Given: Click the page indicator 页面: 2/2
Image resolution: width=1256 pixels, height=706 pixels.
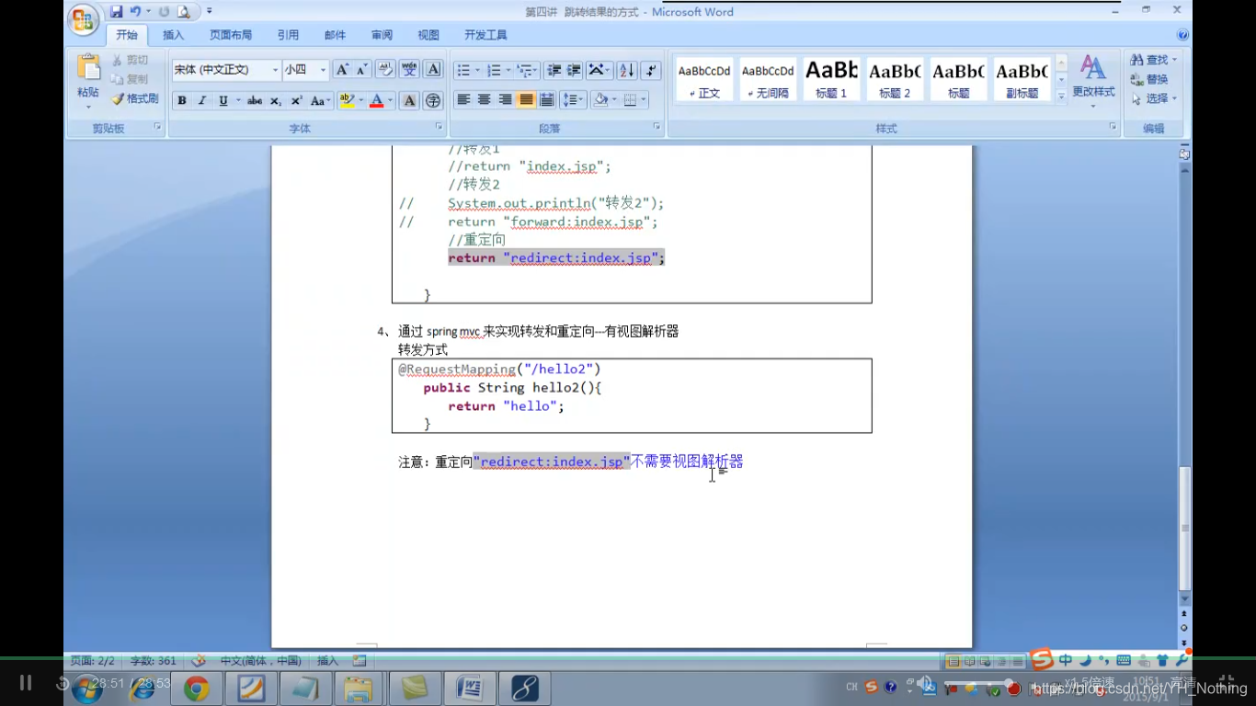Looking at the screenshot, I should click(x=93, y=661).
